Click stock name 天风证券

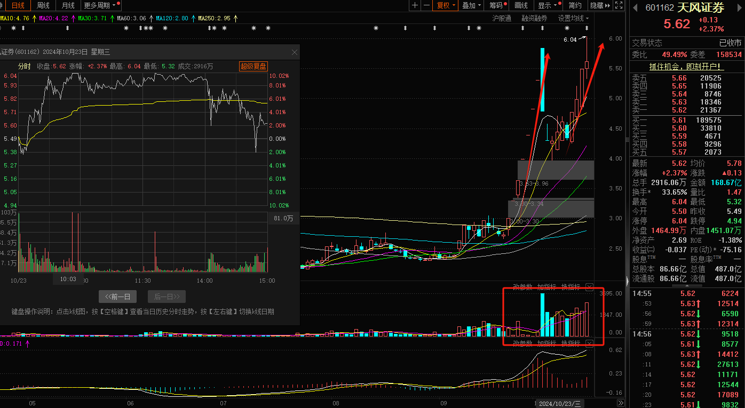point(701,8)
